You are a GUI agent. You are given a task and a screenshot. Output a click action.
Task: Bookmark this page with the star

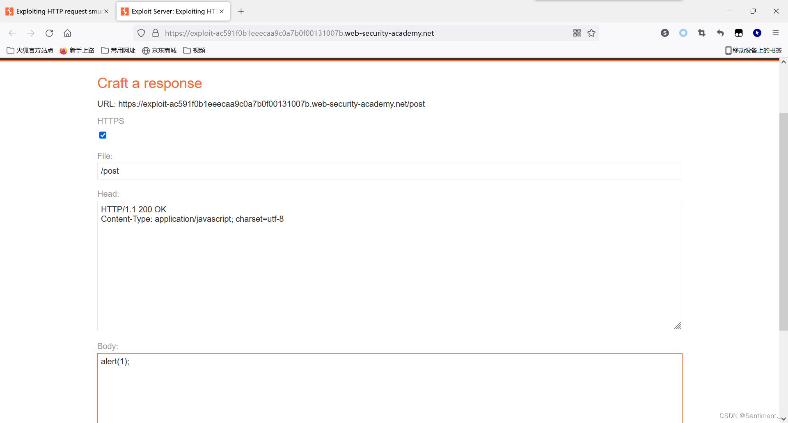[591, 33]
